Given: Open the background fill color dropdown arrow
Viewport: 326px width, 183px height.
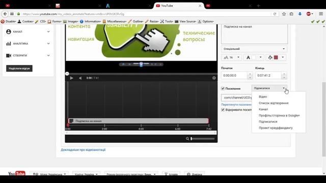Looking at the screenshot, I should [x=283, y=57].
